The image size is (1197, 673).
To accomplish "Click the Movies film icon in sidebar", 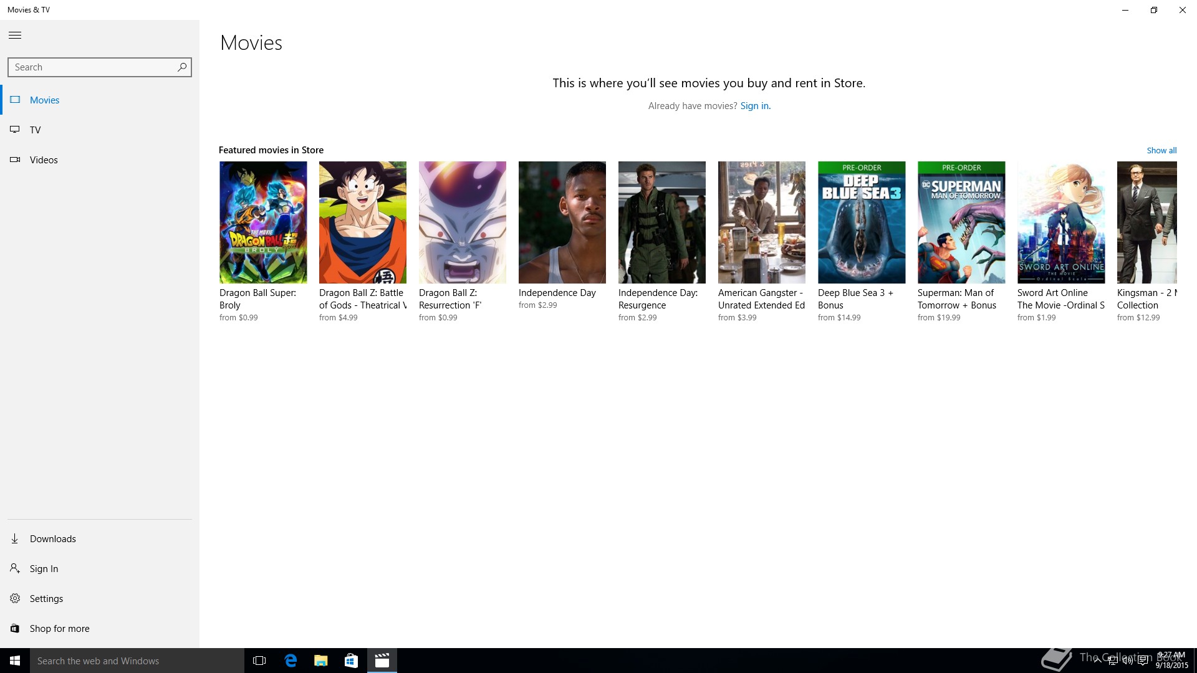I will coord(15,100).
